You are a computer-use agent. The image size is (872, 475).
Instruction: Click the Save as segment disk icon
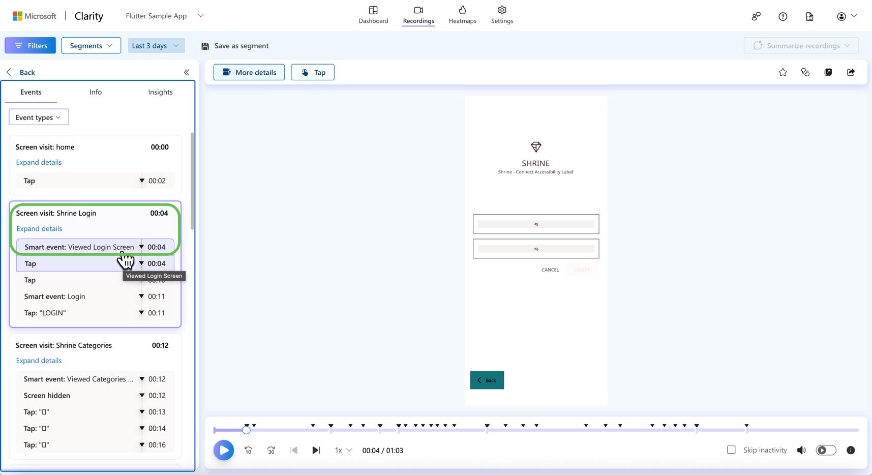click(205, 46)
